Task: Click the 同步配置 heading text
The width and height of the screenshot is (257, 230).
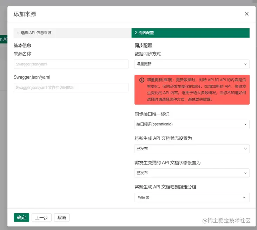Action: pos(143,46)
